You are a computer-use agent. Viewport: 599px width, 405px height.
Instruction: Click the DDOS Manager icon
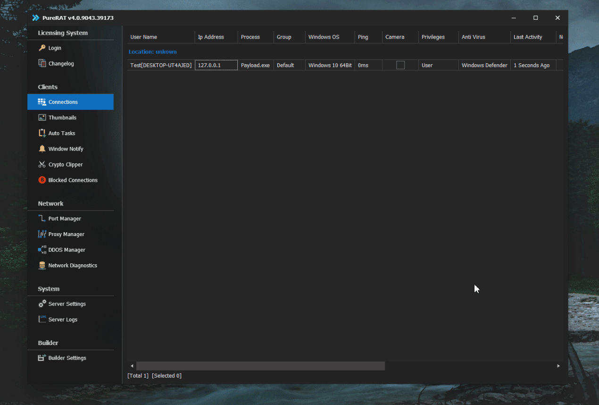point(42,250)
